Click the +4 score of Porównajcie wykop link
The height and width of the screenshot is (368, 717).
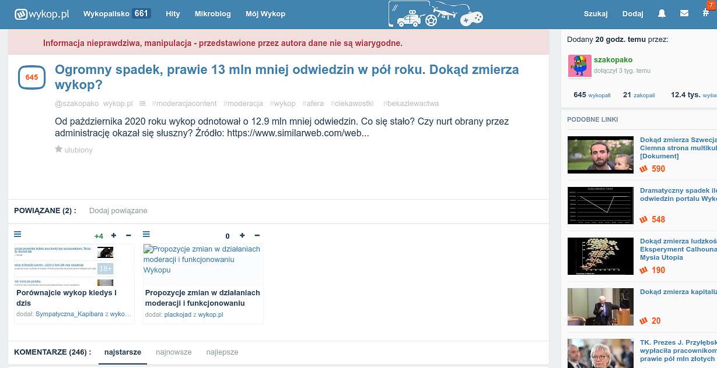click(x=99, y=236)
